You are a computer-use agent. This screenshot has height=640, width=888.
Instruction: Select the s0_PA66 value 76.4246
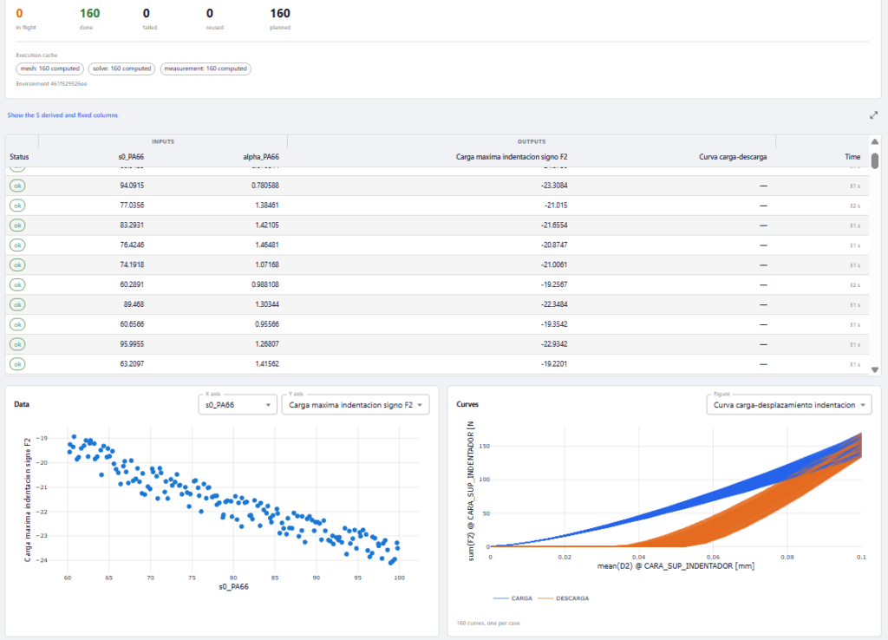point(132,245)
